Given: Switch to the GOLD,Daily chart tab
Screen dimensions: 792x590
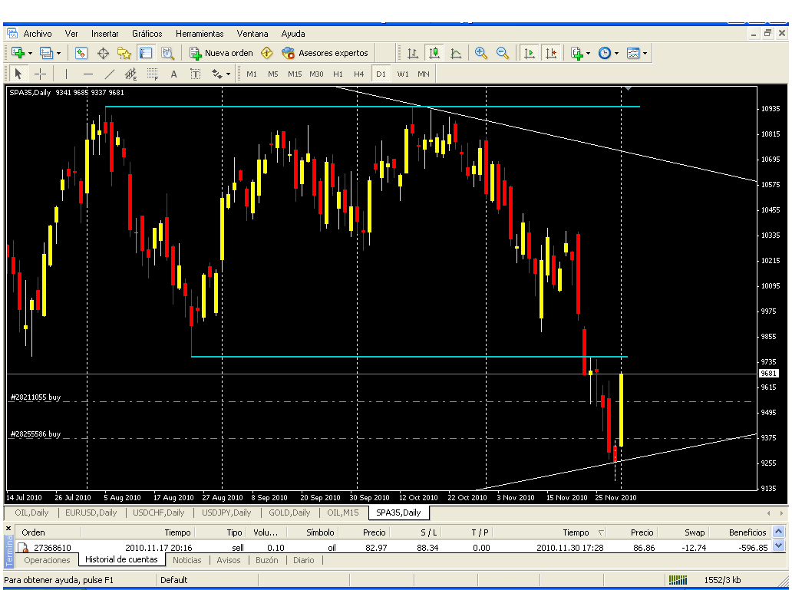Looking at the screenshot, I should pyautogui.click(x=289, y=513).
